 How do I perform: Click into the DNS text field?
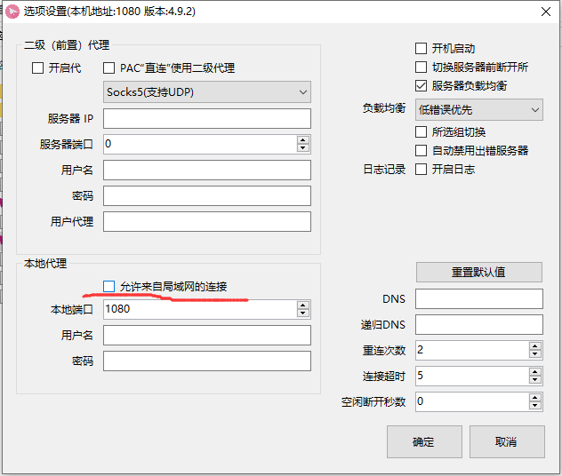coord(478,299)
